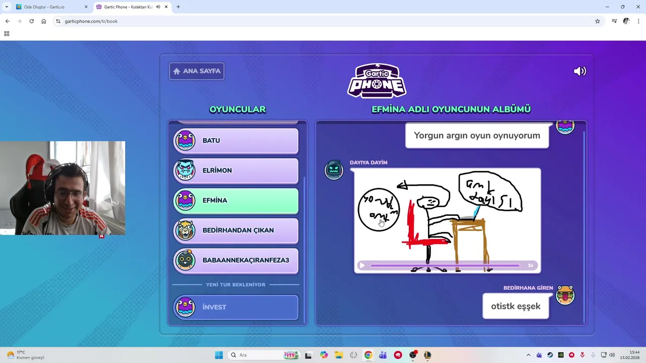Click the waiting player İNVEST
Viewport: 646px width, 363px height.
coord(236,307)
